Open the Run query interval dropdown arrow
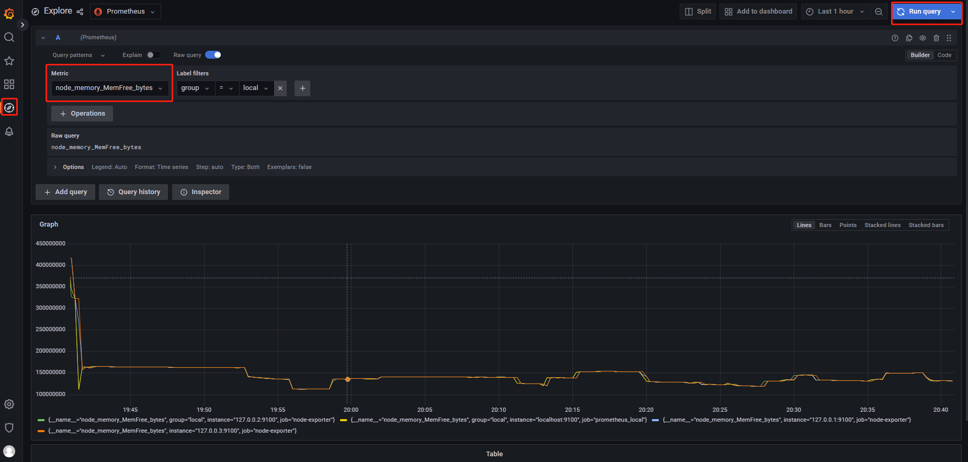 pos(953,12)
